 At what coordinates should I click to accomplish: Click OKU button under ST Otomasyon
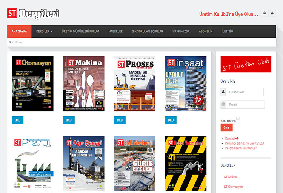click(x=17, y=120)
